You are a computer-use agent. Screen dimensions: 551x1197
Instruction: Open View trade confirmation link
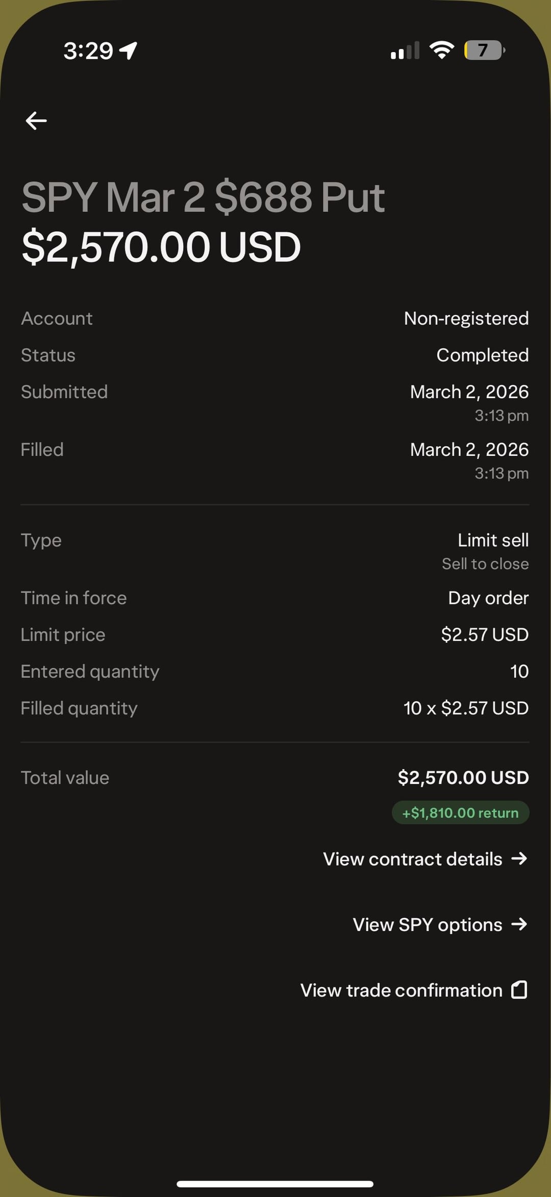pos(402,990)
